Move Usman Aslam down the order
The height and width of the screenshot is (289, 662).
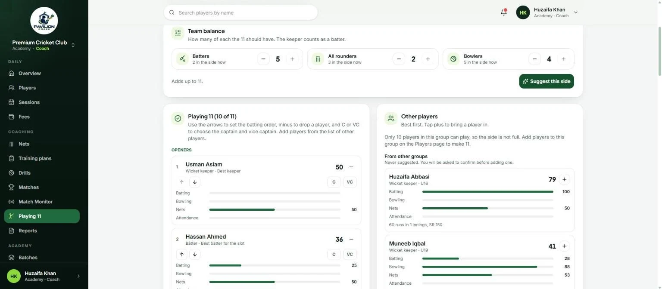pos(195,182)
